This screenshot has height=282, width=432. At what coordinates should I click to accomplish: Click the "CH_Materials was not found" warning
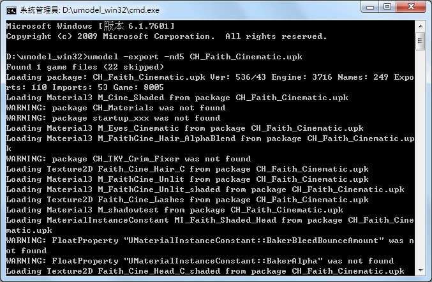pyautogui.click(x=115, y=108)
